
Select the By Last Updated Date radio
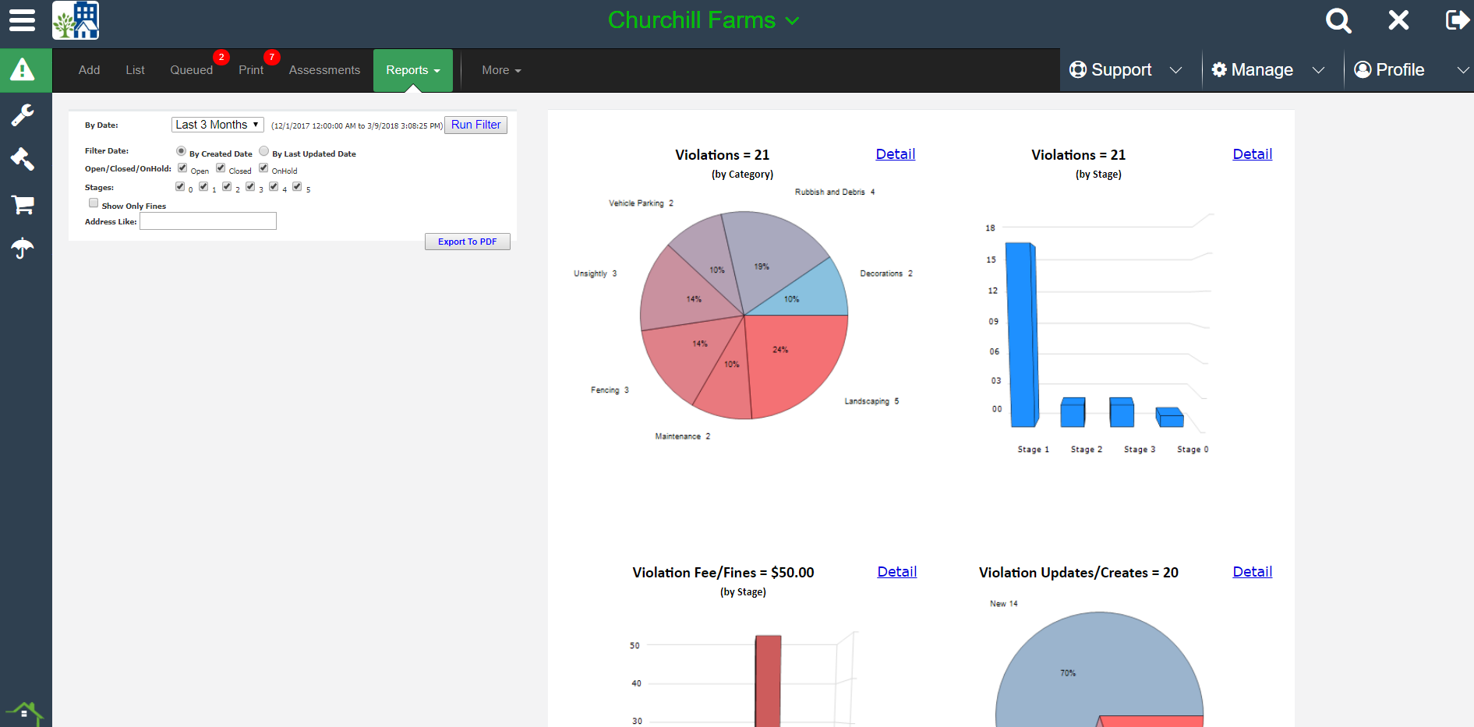[x=264, y=151]
